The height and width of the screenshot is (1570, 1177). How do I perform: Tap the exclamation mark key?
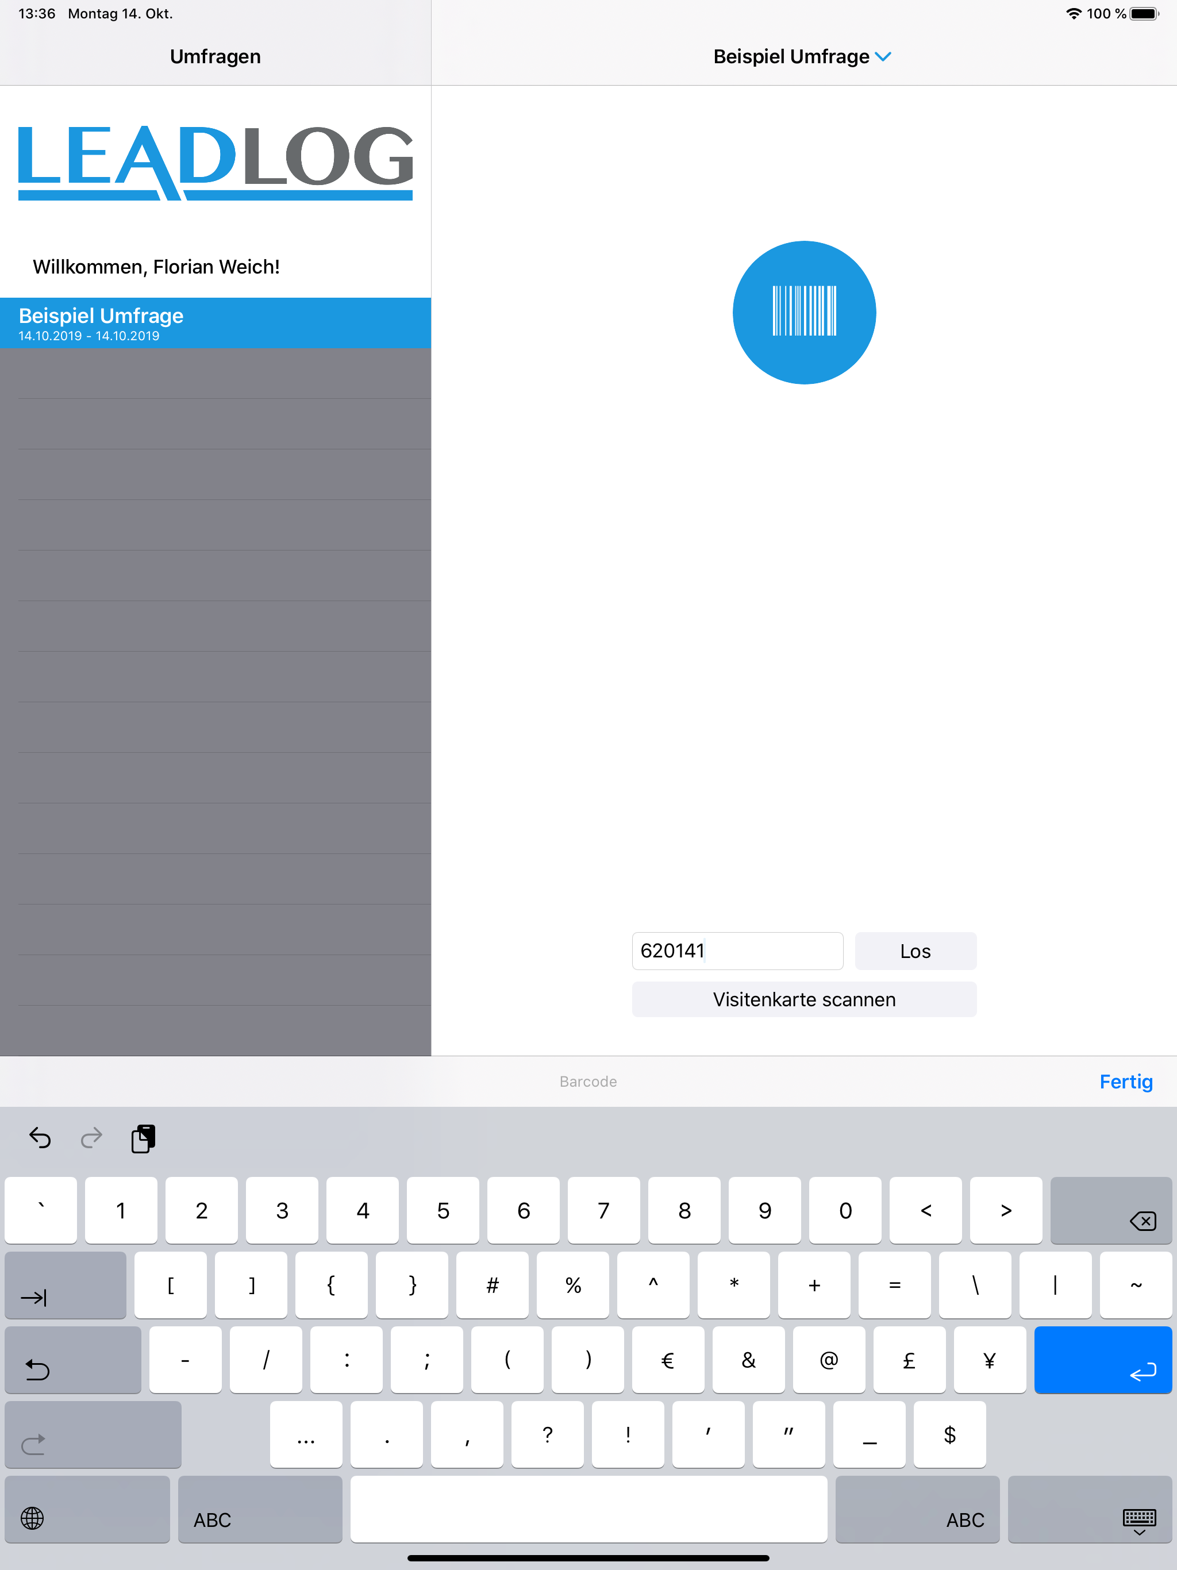[x=628, y=1434]
